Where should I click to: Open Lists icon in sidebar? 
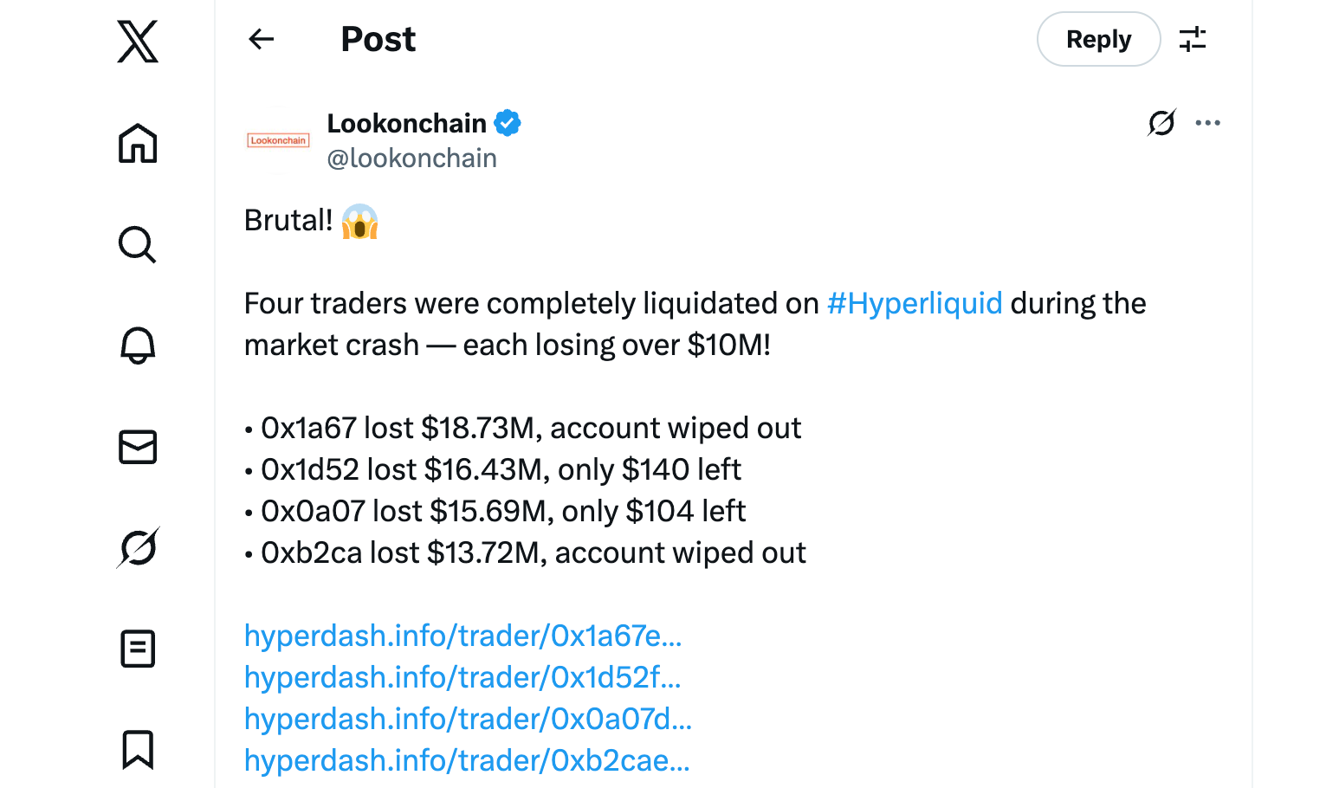click(x=138, y=649)
